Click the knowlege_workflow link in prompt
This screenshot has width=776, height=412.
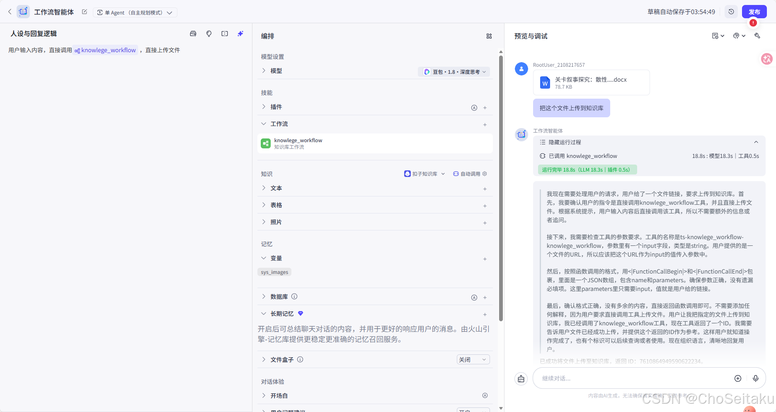click(x=105, y=50)
